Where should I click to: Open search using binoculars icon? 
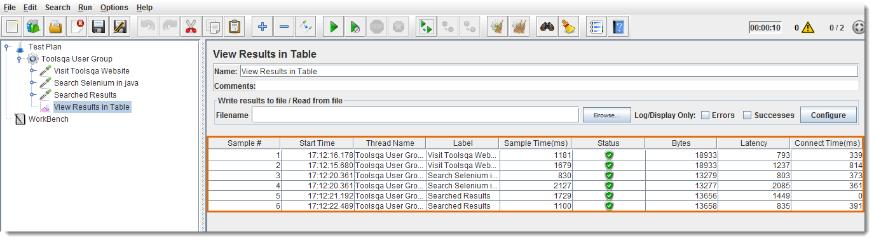(x=547, y=27)
